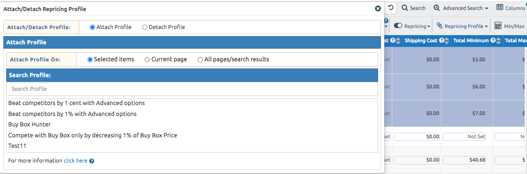Click help icon beside Total Minimum header
This screenshot has width=527, height=174.
pyautogui.click(x=493, y=40)
